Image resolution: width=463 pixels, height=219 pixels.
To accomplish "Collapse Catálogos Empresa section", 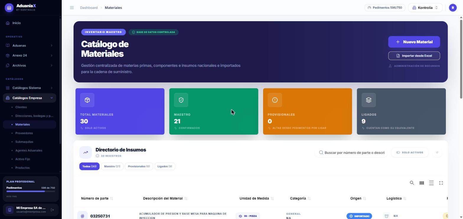I will click(x=30, y=98).
